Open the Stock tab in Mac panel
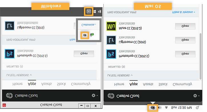 (163, 84)
